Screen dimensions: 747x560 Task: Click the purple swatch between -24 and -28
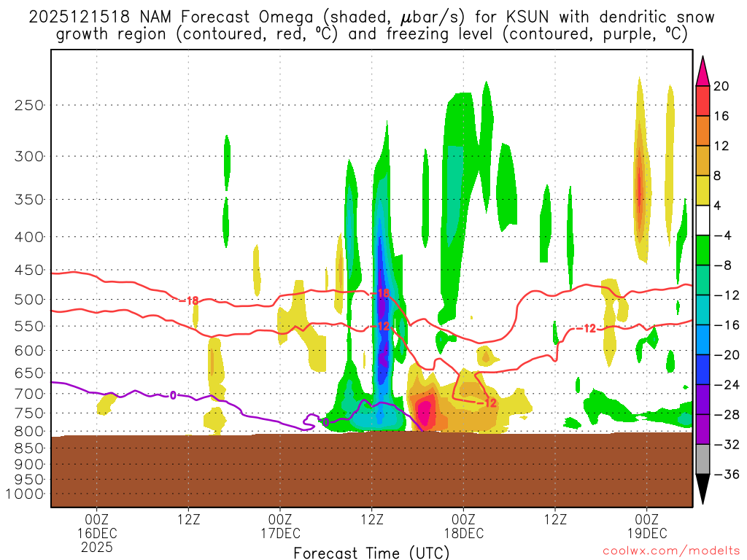[x=703, y=400]
